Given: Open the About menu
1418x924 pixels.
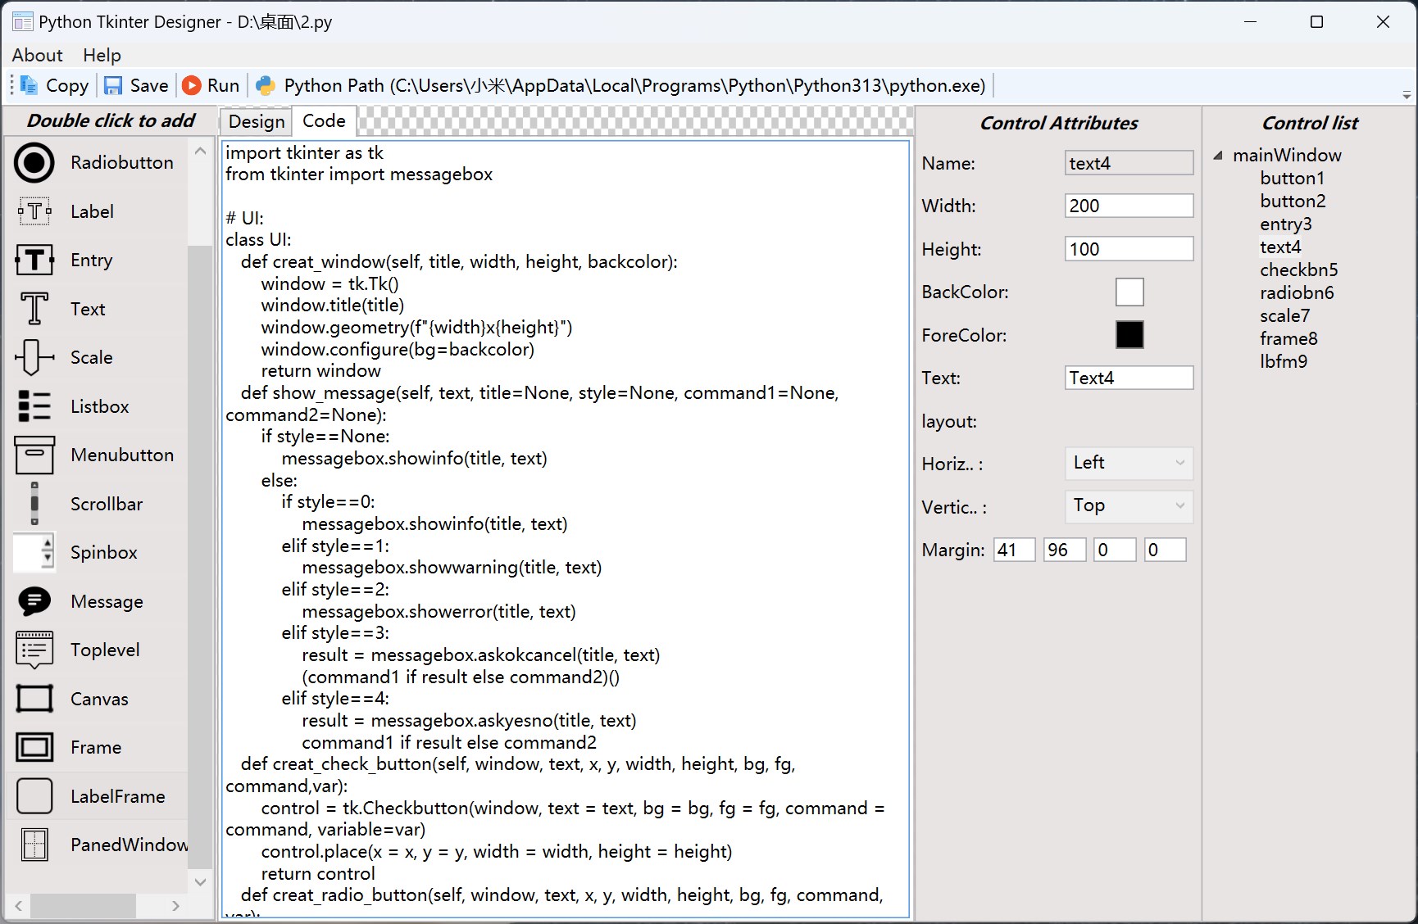Looking at the screenshot, I should pos(38,55).
